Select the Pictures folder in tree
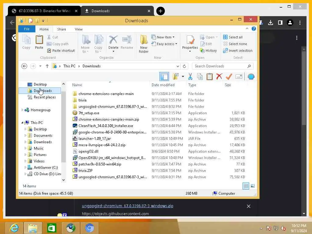The image size is (312, 234). click(x=40, y=154)
